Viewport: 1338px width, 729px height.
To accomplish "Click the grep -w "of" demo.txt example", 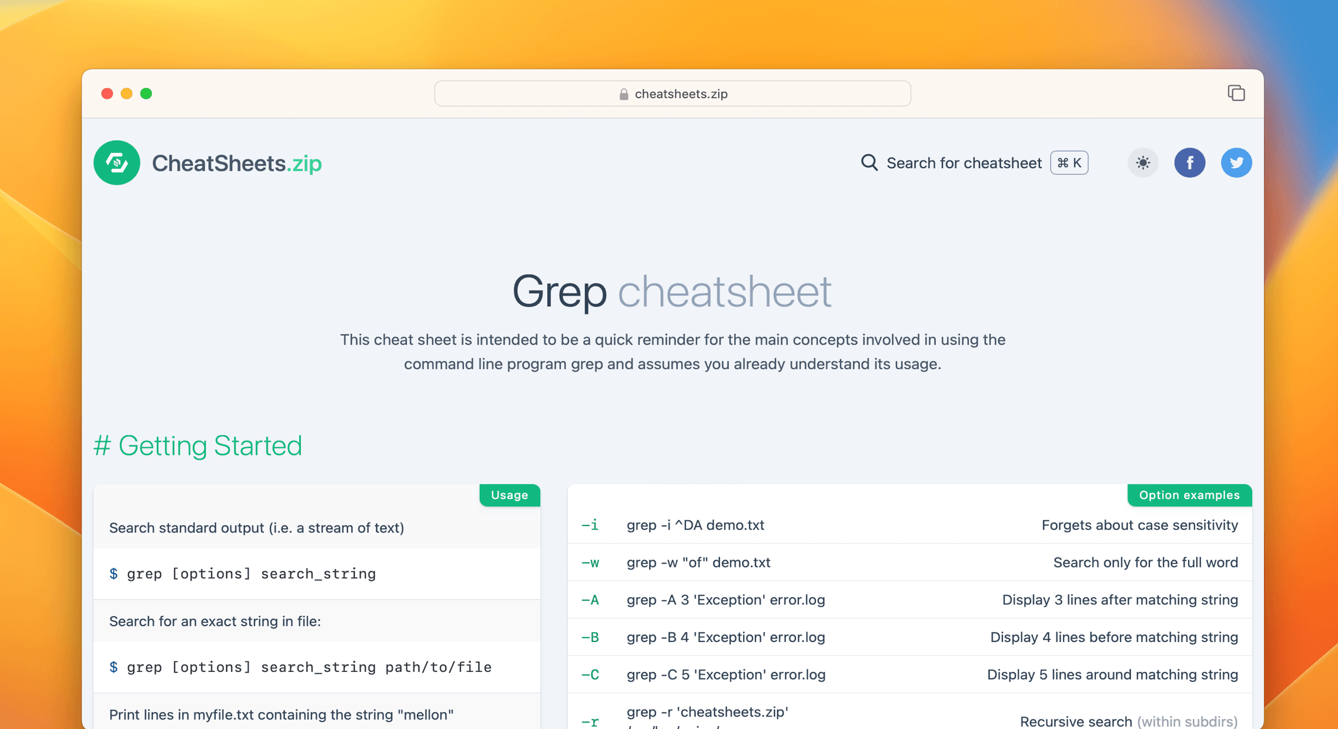I will (698, 562).
